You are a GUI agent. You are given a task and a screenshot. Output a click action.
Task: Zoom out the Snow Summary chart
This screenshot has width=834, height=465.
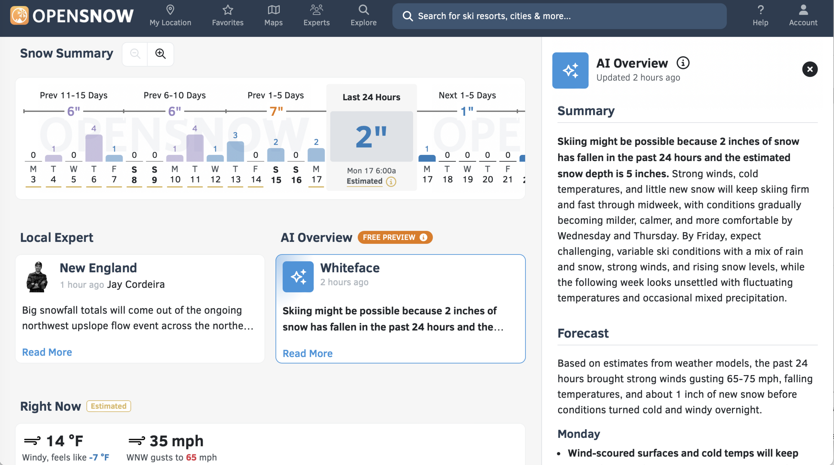(x=135, y=54)
